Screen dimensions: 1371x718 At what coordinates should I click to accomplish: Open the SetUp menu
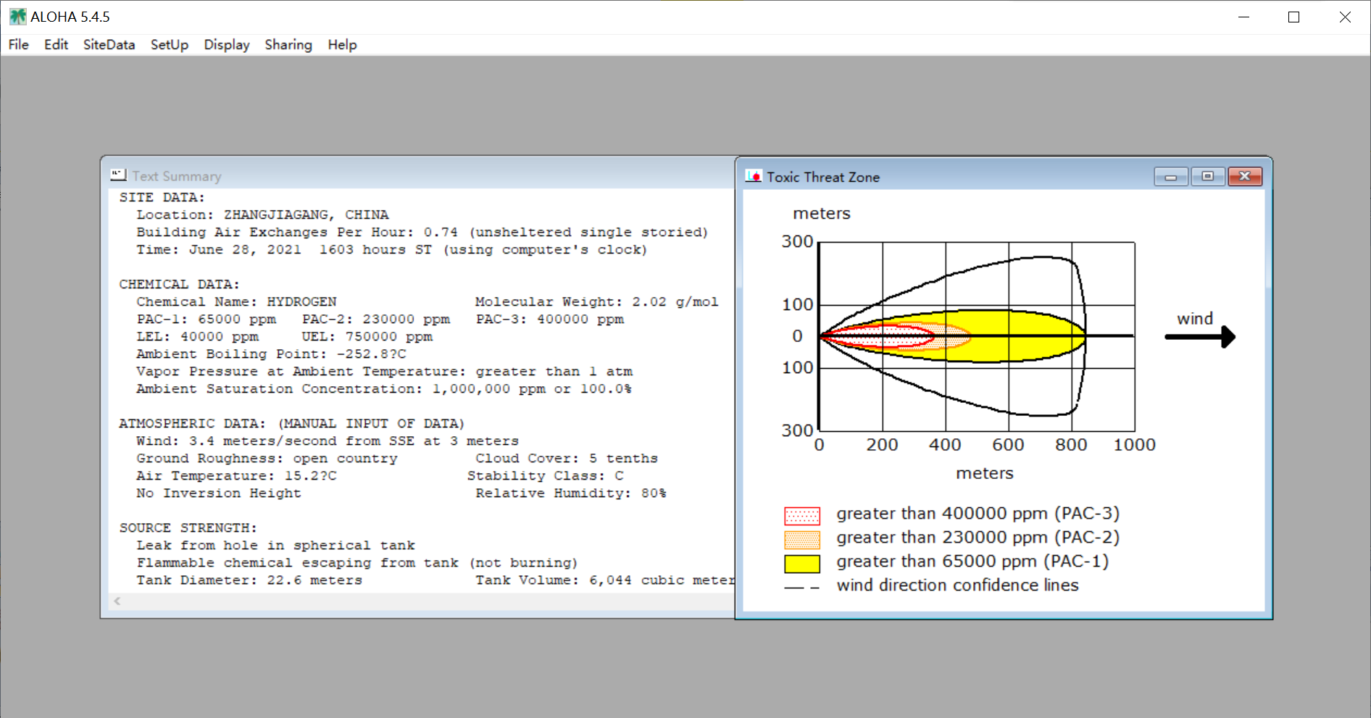(x=170, y=45)
